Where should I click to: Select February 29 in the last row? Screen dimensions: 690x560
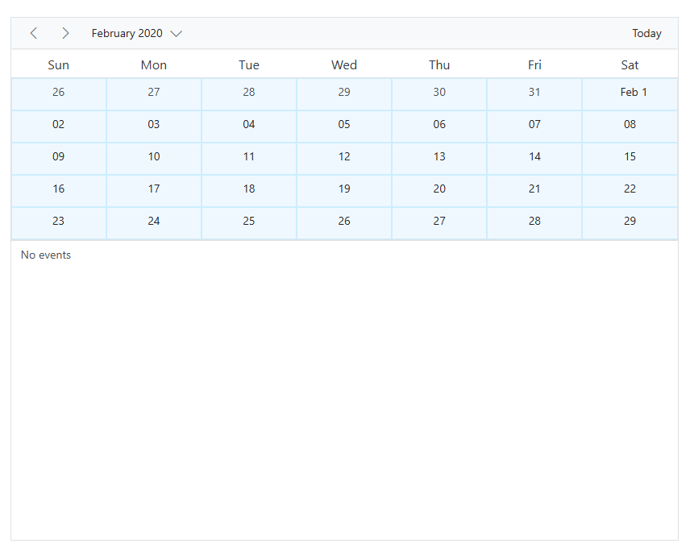(630, 223)
